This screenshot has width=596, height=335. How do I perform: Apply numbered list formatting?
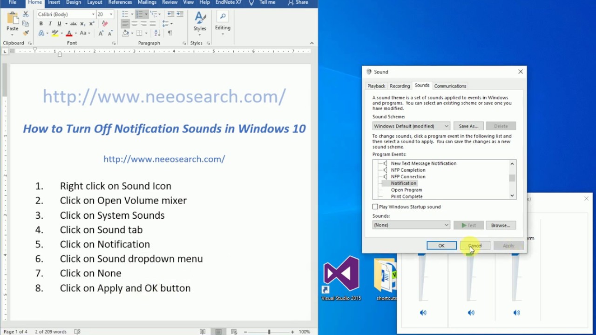click(139, 14)
